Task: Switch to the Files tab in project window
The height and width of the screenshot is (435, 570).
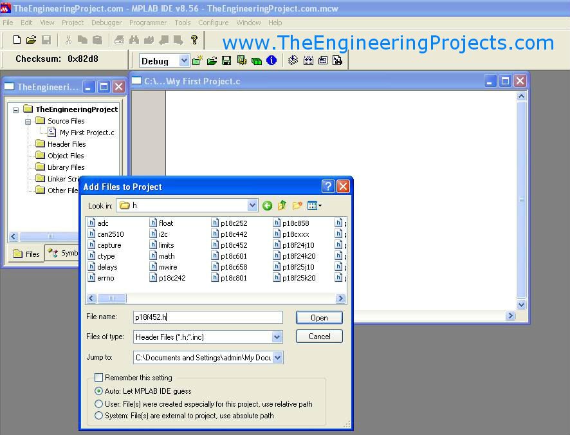Action: point(26,254)
